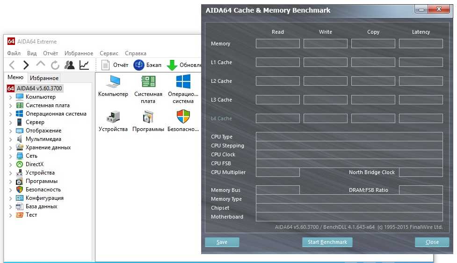Viewport: 457px width, 263px height.
Task: Click the Отчёт report toolbar button
Action: point(115,65)
